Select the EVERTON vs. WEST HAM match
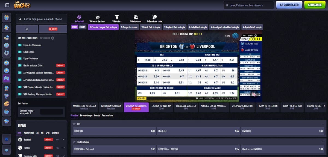Screen dimensions: 328x157 161,107
